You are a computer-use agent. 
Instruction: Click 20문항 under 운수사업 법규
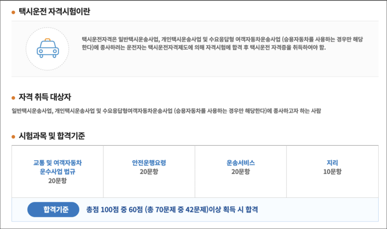[x=58, y=181]
